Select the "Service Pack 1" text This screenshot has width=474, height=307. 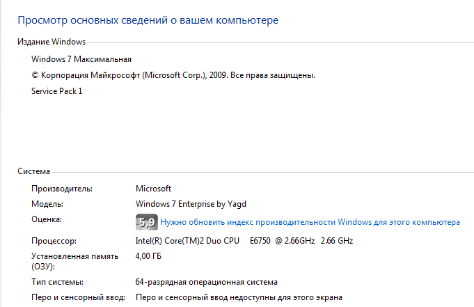point(57,91)
